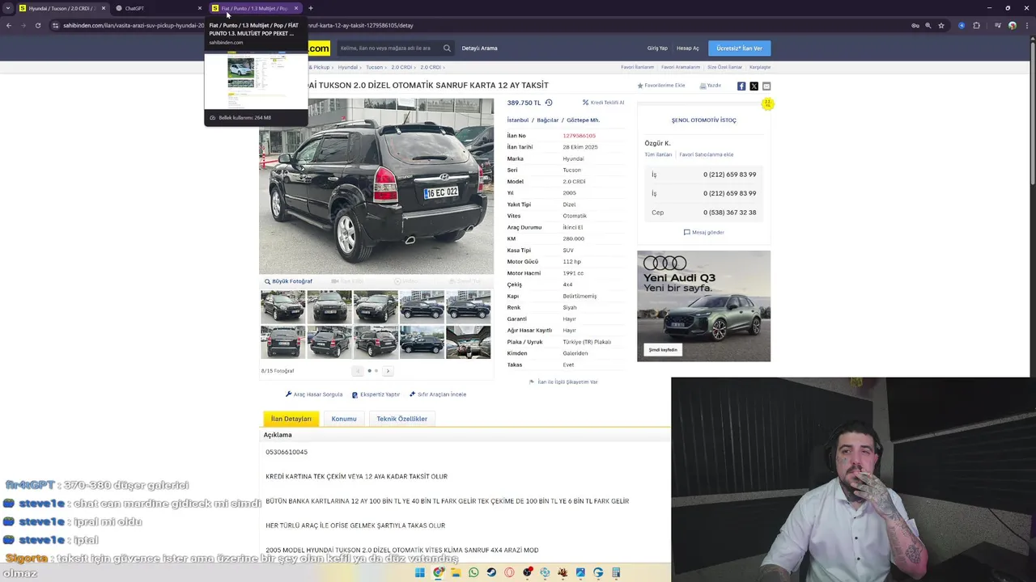Click the Hesap Aç link
The height and width of the screenshot is (582, 1036).
click(688, 48)
